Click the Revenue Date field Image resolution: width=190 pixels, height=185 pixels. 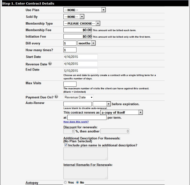(x=80, y=64)
